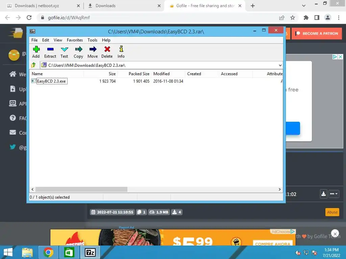
Task: Open the Favorites menu
Action: (x=75, y=40)
